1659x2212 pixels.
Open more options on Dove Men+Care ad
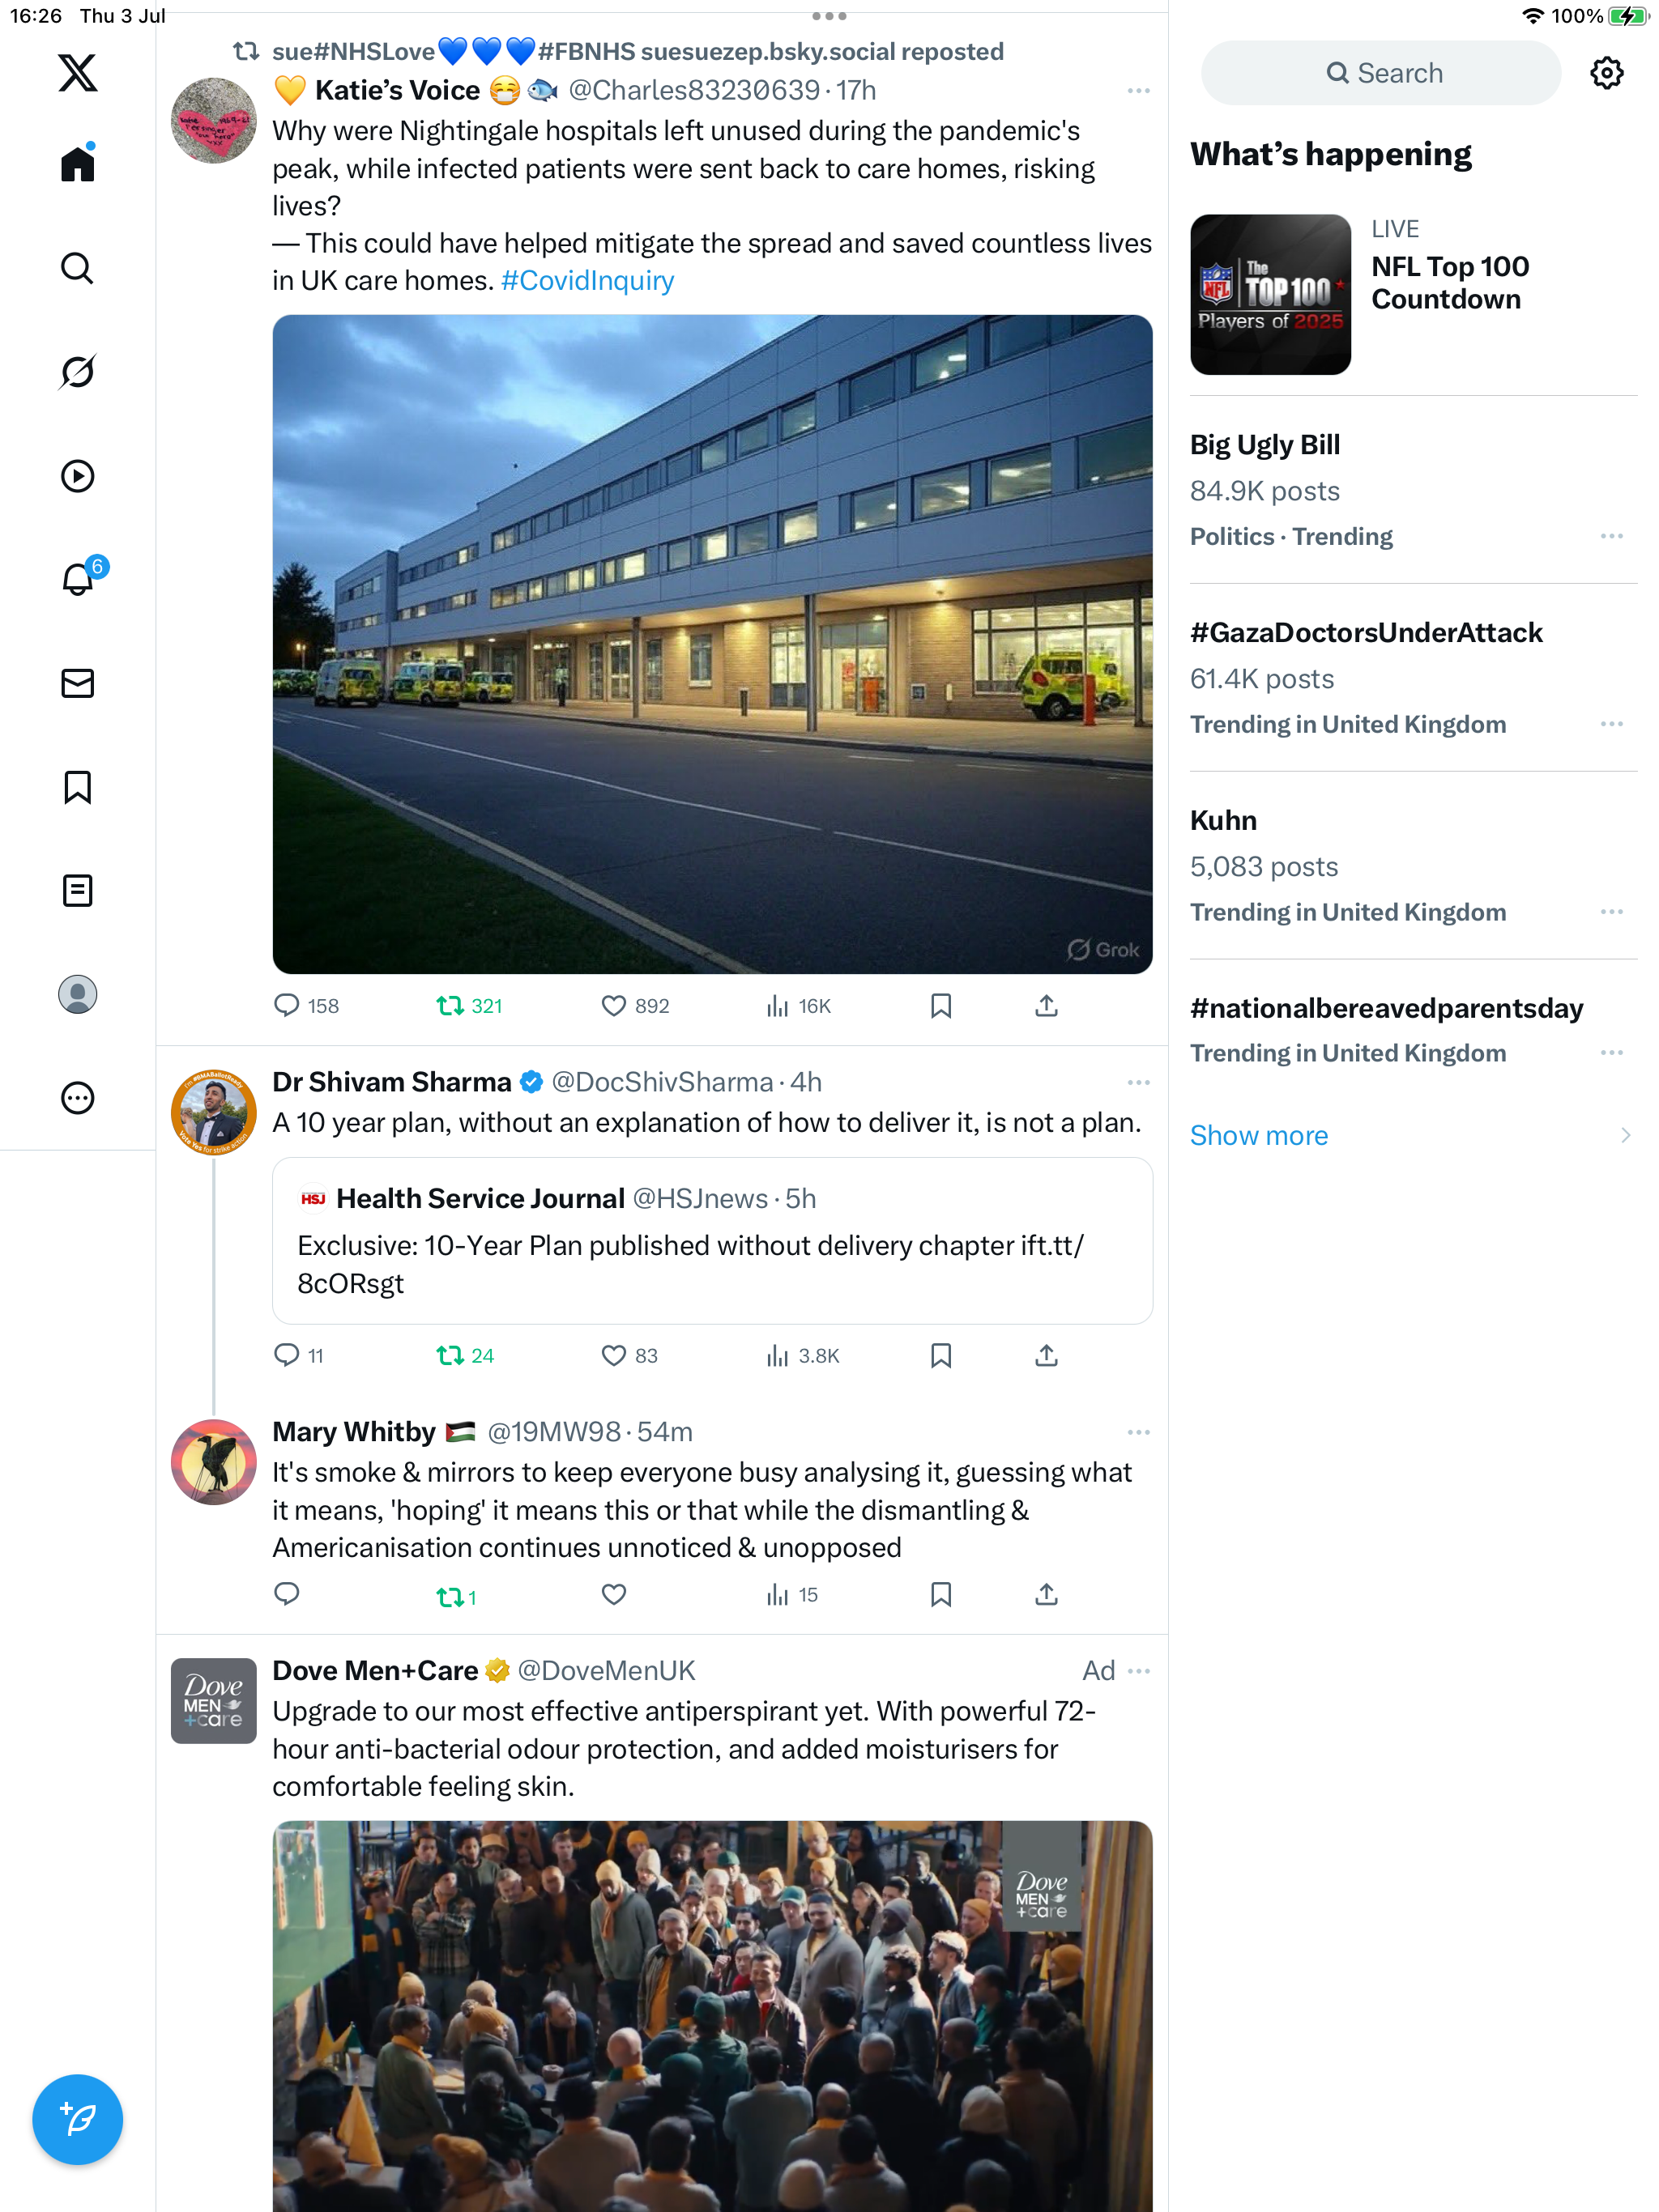1137,1671
